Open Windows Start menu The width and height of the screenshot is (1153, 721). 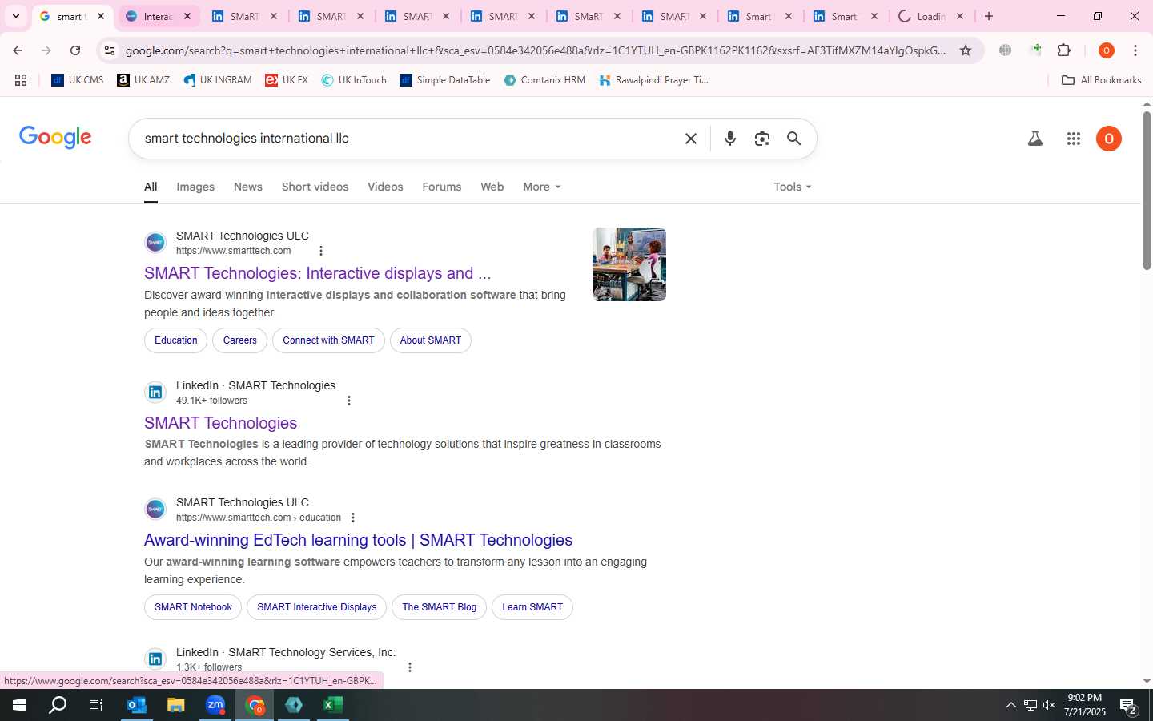[x=19, y=705]
